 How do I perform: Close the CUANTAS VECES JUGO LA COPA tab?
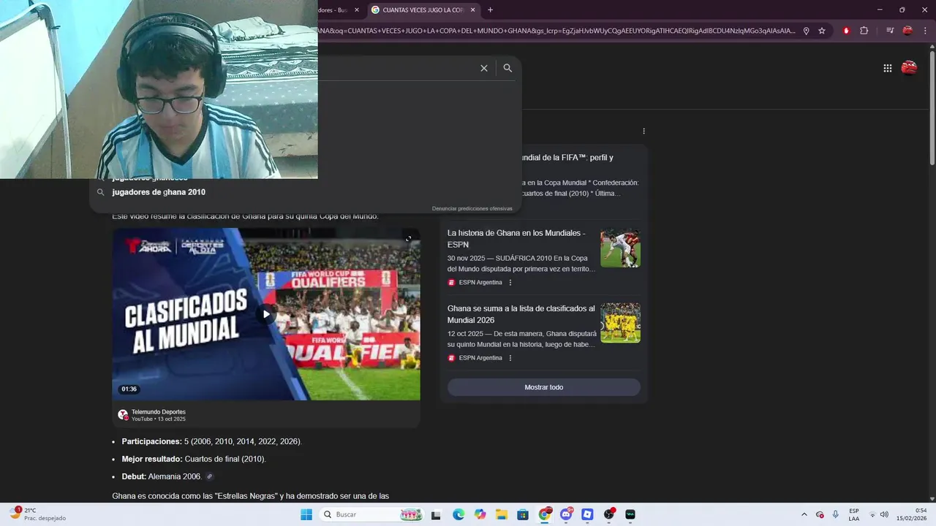pyautogui.click(x=473, y=9)
